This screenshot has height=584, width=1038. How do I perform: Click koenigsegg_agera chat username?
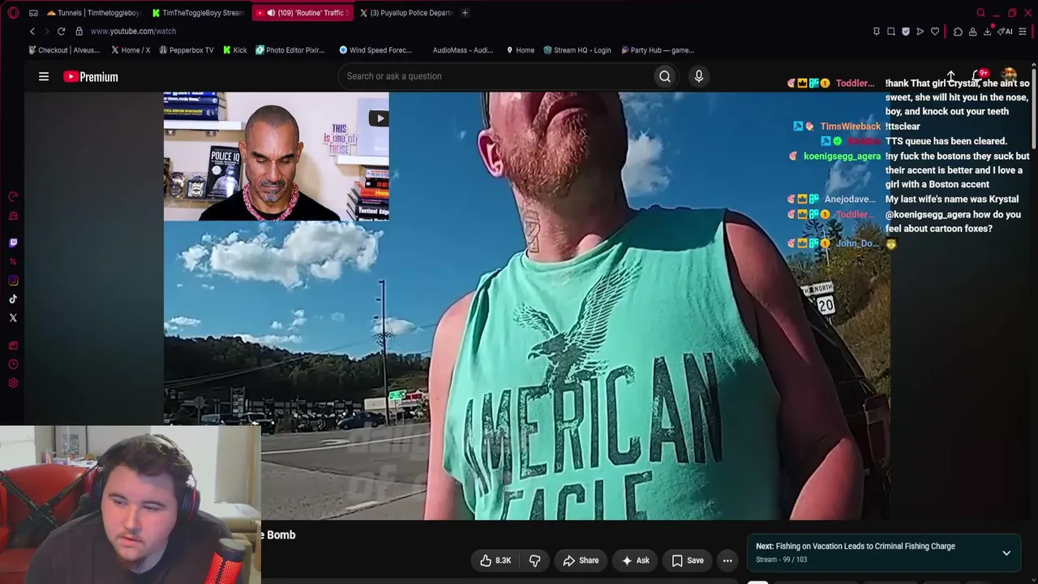click(842, 156)
